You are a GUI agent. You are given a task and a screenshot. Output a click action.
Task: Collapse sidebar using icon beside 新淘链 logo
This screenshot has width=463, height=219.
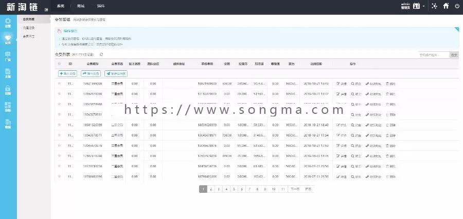pyautogui.click(x=46, y=9)
